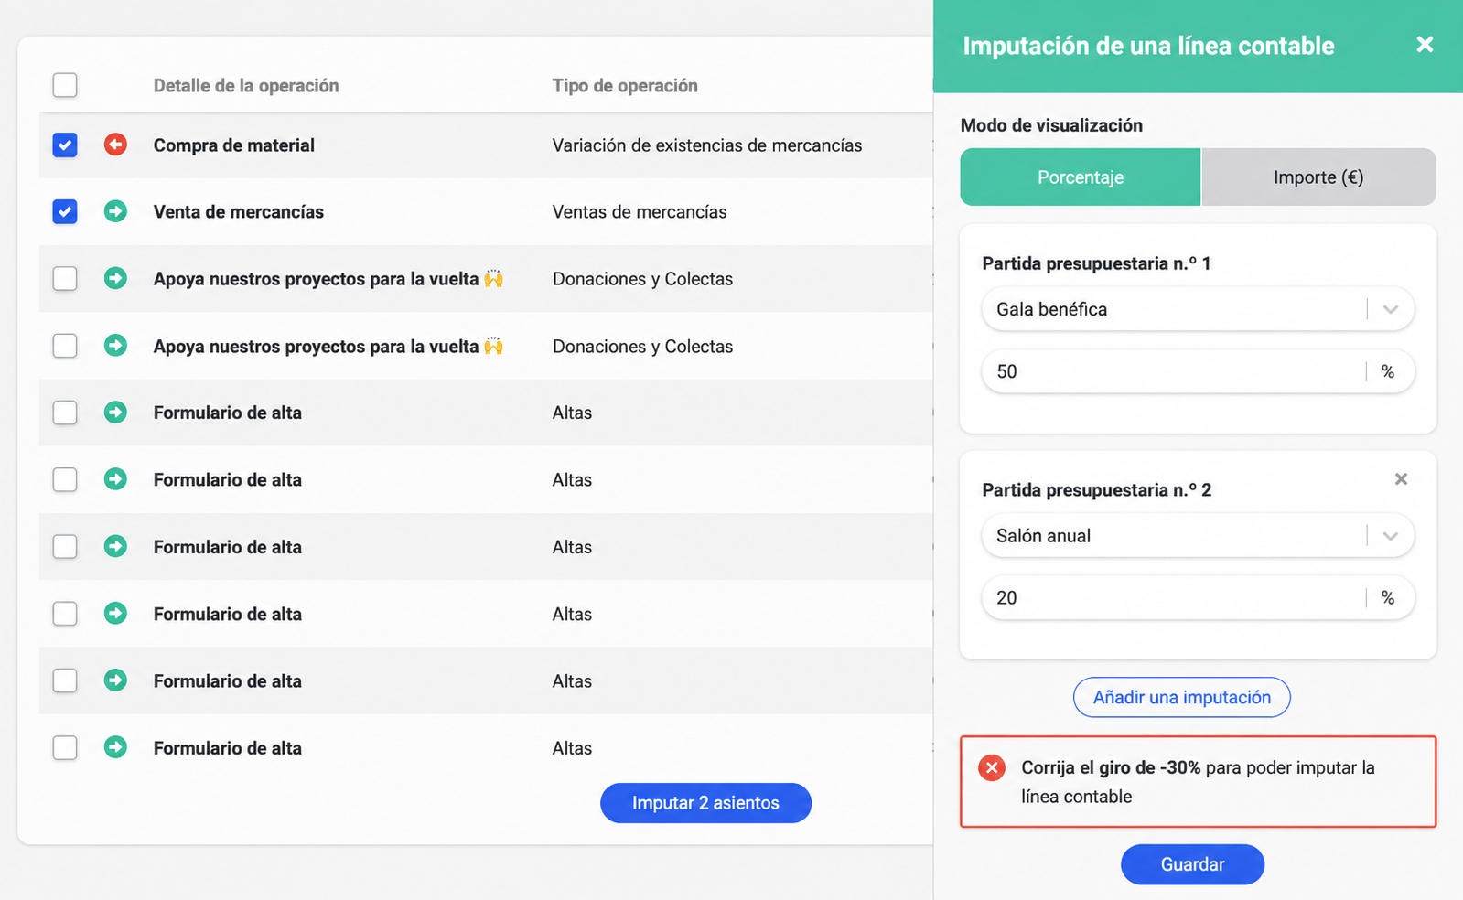Click the Guardar button
The width and height of the screenshot is (1463, 900).
click(x=1192, y=864)
